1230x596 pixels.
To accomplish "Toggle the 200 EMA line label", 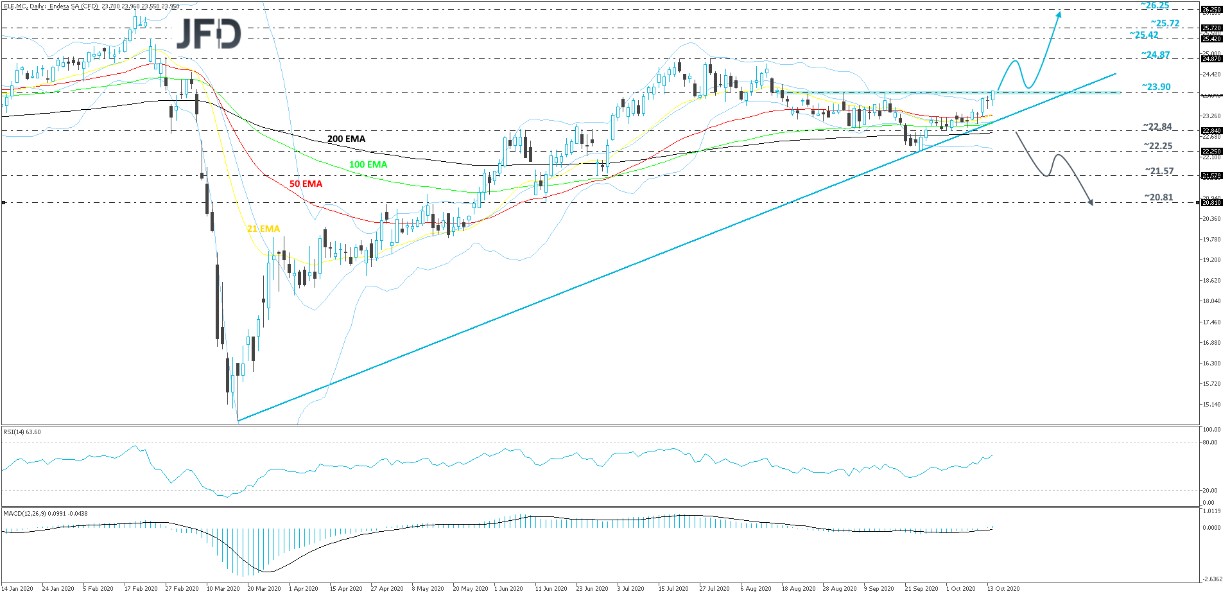I will click(x=345, y=139).
